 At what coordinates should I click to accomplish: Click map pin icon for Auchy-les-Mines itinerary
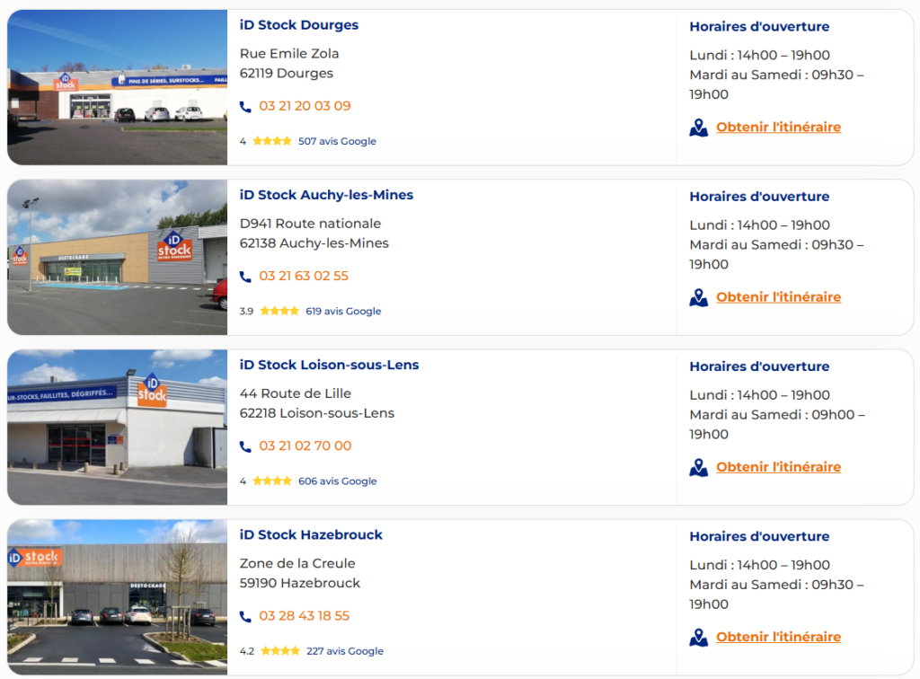698,298
